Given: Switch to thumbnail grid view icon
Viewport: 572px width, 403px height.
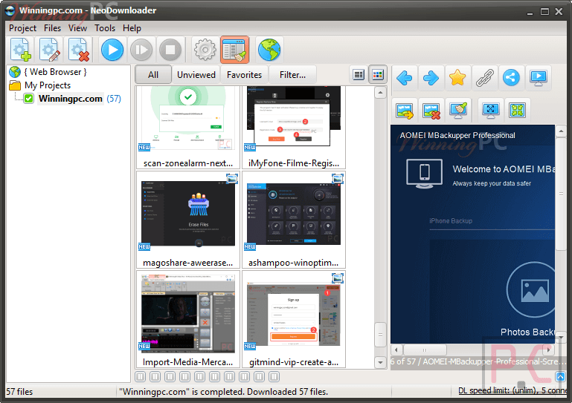Looking at the screenshot, I should coord(378,75).
